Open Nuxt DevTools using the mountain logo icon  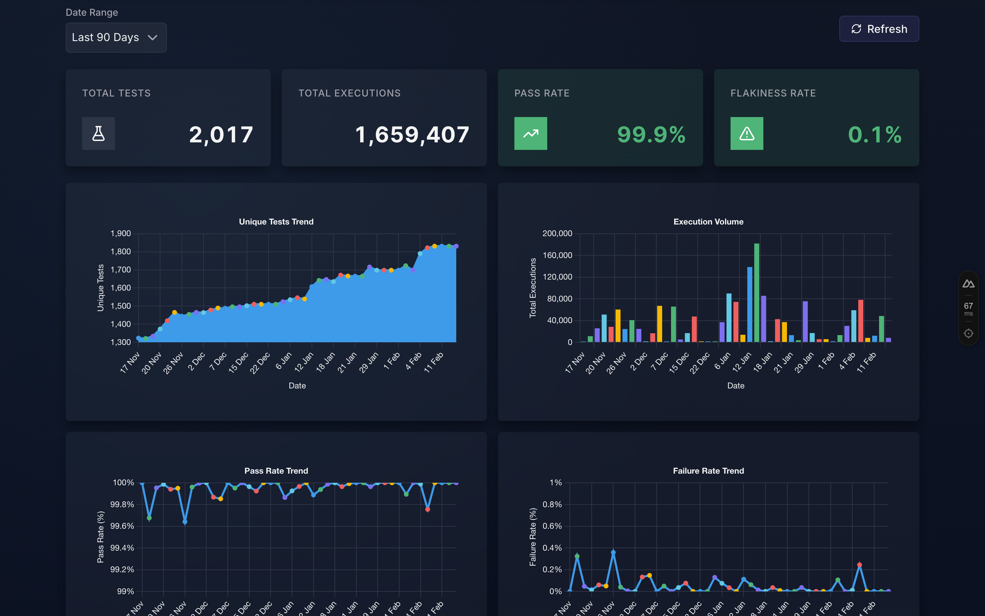pyautogui.click(x=969, y=284)
